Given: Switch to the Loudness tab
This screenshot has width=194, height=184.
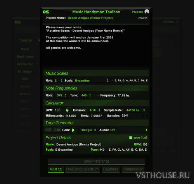Looking at the screenshot, I should [111, 169].
